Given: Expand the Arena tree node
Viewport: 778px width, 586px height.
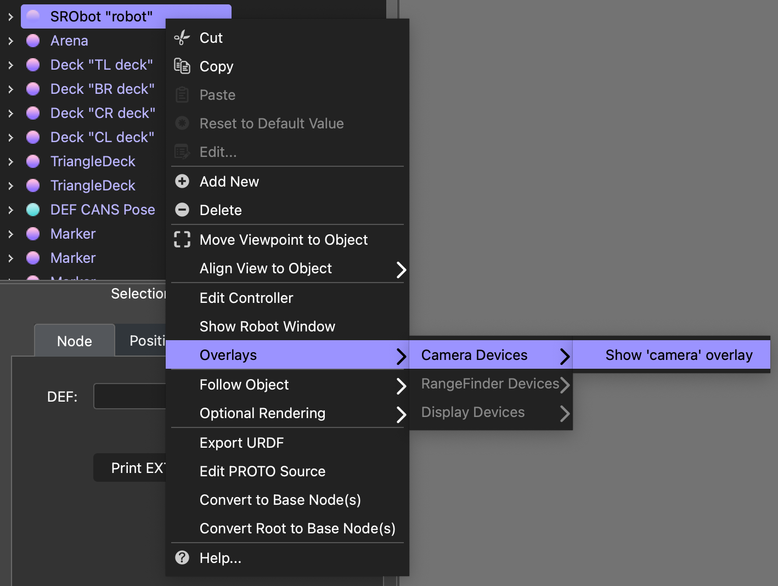Looking at the screenshot, I should point(11,40).
